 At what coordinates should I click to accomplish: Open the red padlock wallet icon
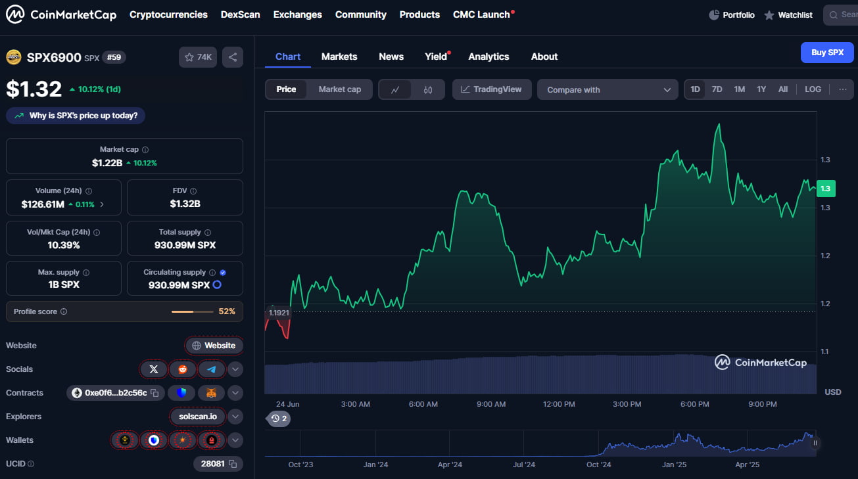[212, 440]
